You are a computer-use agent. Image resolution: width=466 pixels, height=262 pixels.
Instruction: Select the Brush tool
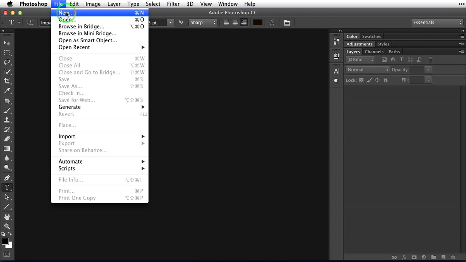(7, 110)
